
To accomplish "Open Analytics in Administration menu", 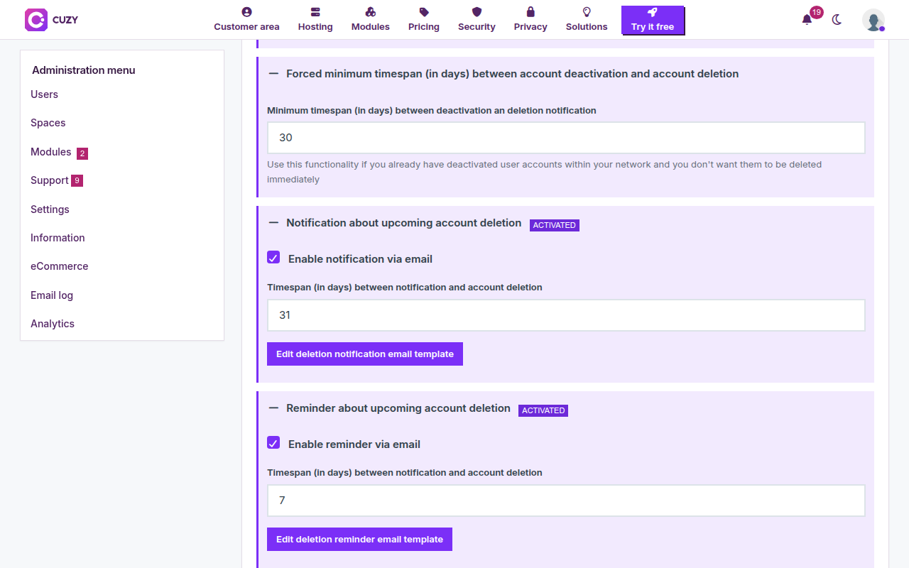I will (53, 324).
